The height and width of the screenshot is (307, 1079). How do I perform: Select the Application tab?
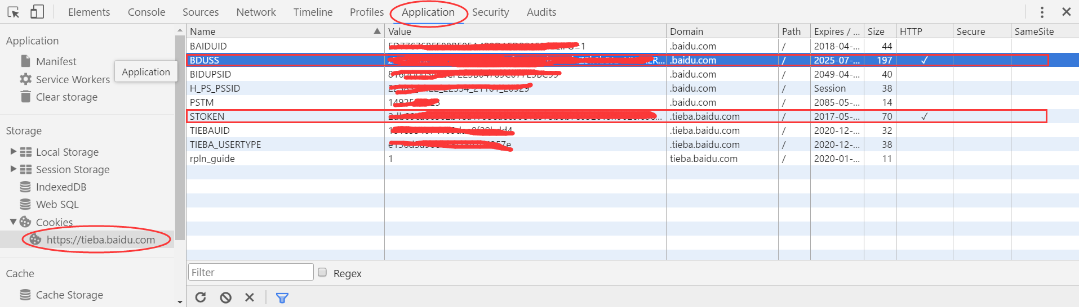(x=428, y=12)
